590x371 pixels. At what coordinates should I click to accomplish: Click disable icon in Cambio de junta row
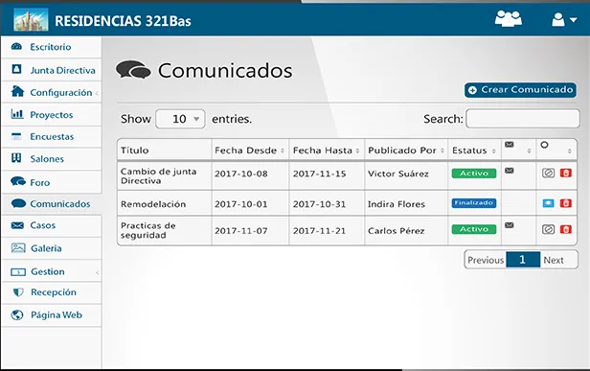[548, 173]
